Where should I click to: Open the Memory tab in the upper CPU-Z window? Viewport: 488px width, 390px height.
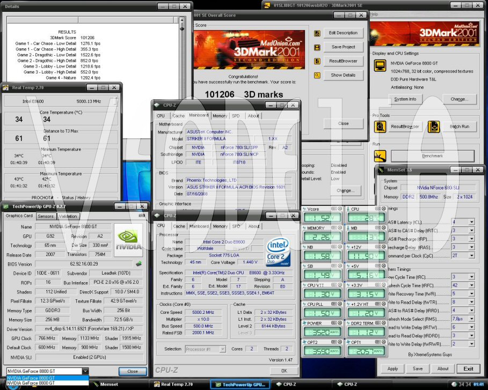coord(220,116)
